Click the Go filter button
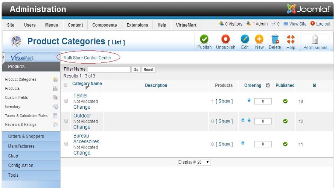Screen dimensions: 335x188 (136, 70)
